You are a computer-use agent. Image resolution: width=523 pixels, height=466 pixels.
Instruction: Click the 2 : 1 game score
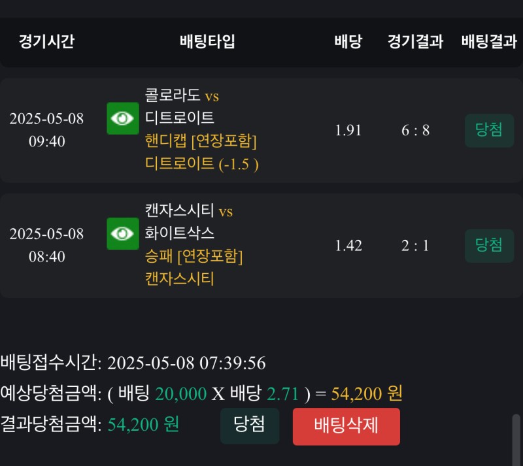point(415,246)
